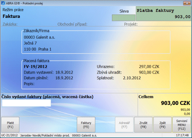192x138 pixels.
Task: Click Jaroslav Novák cashier in status bar
Action: (x=45, y=135)
